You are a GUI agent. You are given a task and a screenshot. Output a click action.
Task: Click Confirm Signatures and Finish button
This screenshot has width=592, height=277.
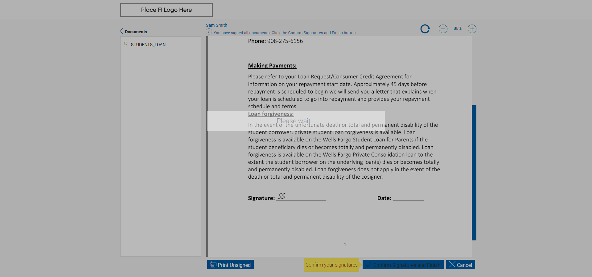[403, 265]
